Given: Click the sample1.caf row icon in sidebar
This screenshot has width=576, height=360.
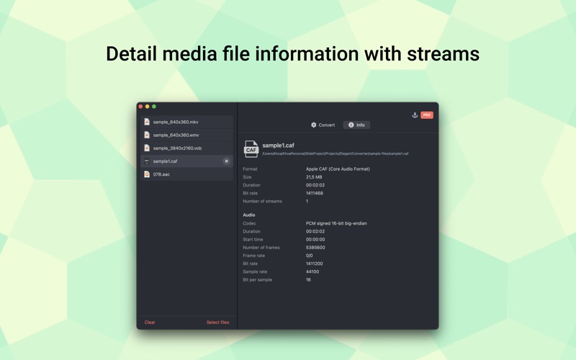Looking at the screenshot, I should [147, 161].
